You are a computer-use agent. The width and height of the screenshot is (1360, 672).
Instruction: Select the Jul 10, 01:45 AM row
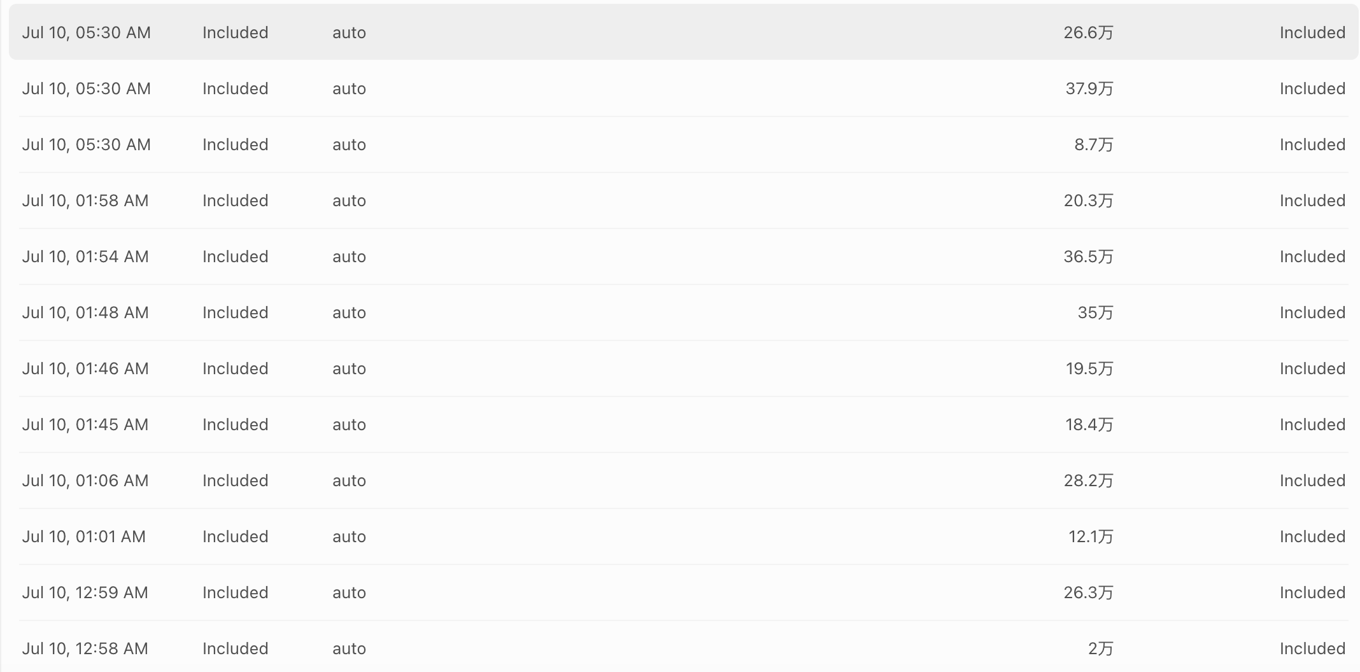tap(683, 424)
